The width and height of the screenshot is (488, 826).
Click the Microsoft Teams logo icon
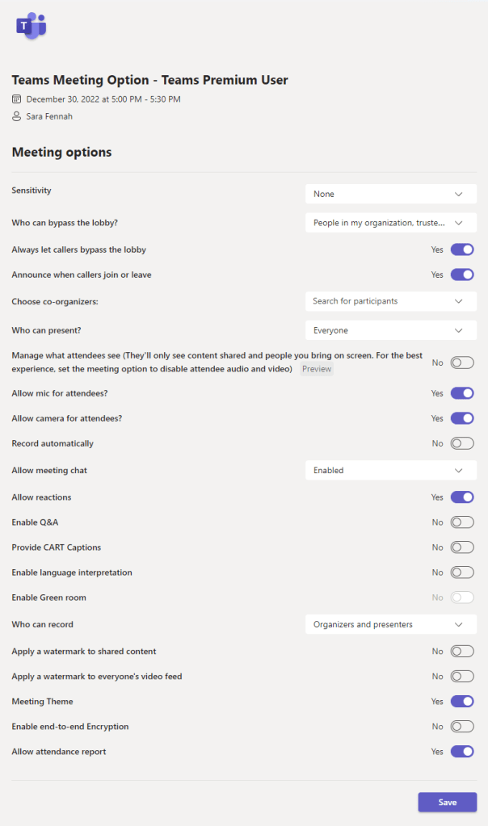pyautogui.click(x=31, y=27)
